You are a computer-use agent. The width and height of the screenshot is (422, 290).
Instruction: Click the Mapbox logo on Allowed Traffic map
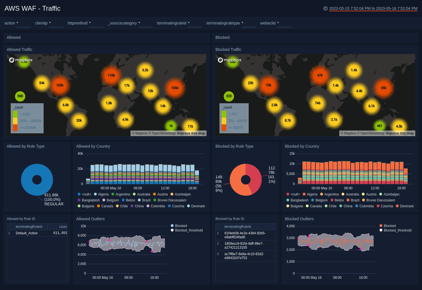(21, 60)
